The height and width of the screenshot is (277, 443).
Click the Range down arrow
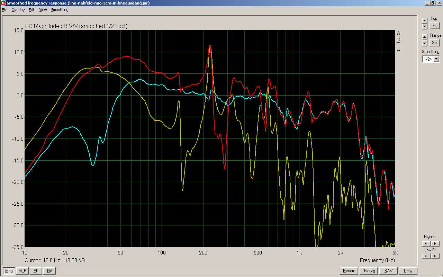425,43
